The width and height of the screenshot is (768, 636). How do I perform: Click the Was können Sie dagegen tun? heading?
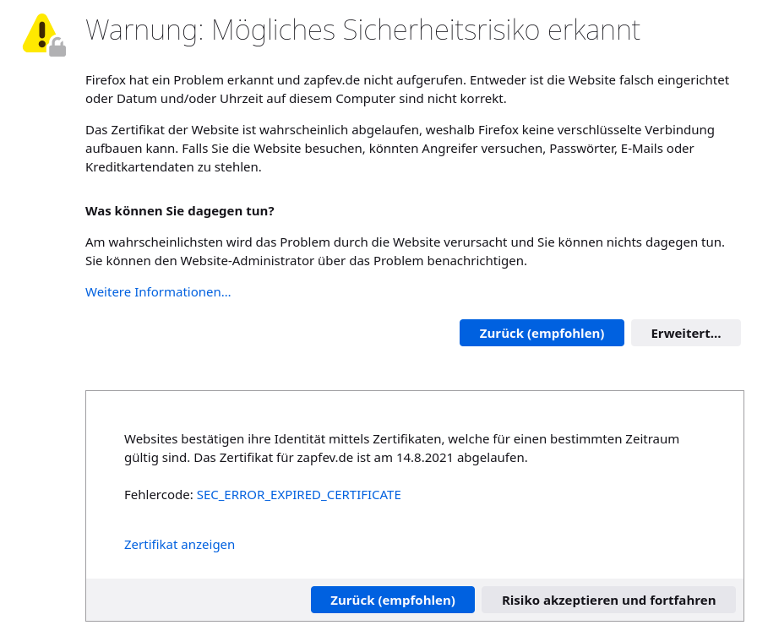(x=179, y=210)
